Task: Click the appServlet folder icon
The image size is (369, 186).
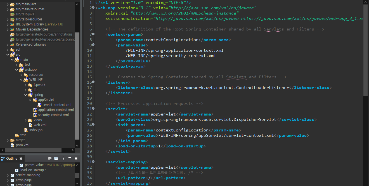Action: 35,100
